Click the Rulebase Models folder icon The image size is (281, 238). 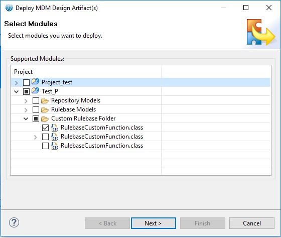coord(45,109)
